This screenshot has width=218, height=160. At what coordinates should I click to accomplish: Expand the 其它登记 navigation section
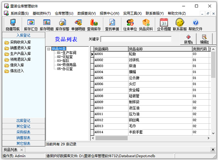24,126
